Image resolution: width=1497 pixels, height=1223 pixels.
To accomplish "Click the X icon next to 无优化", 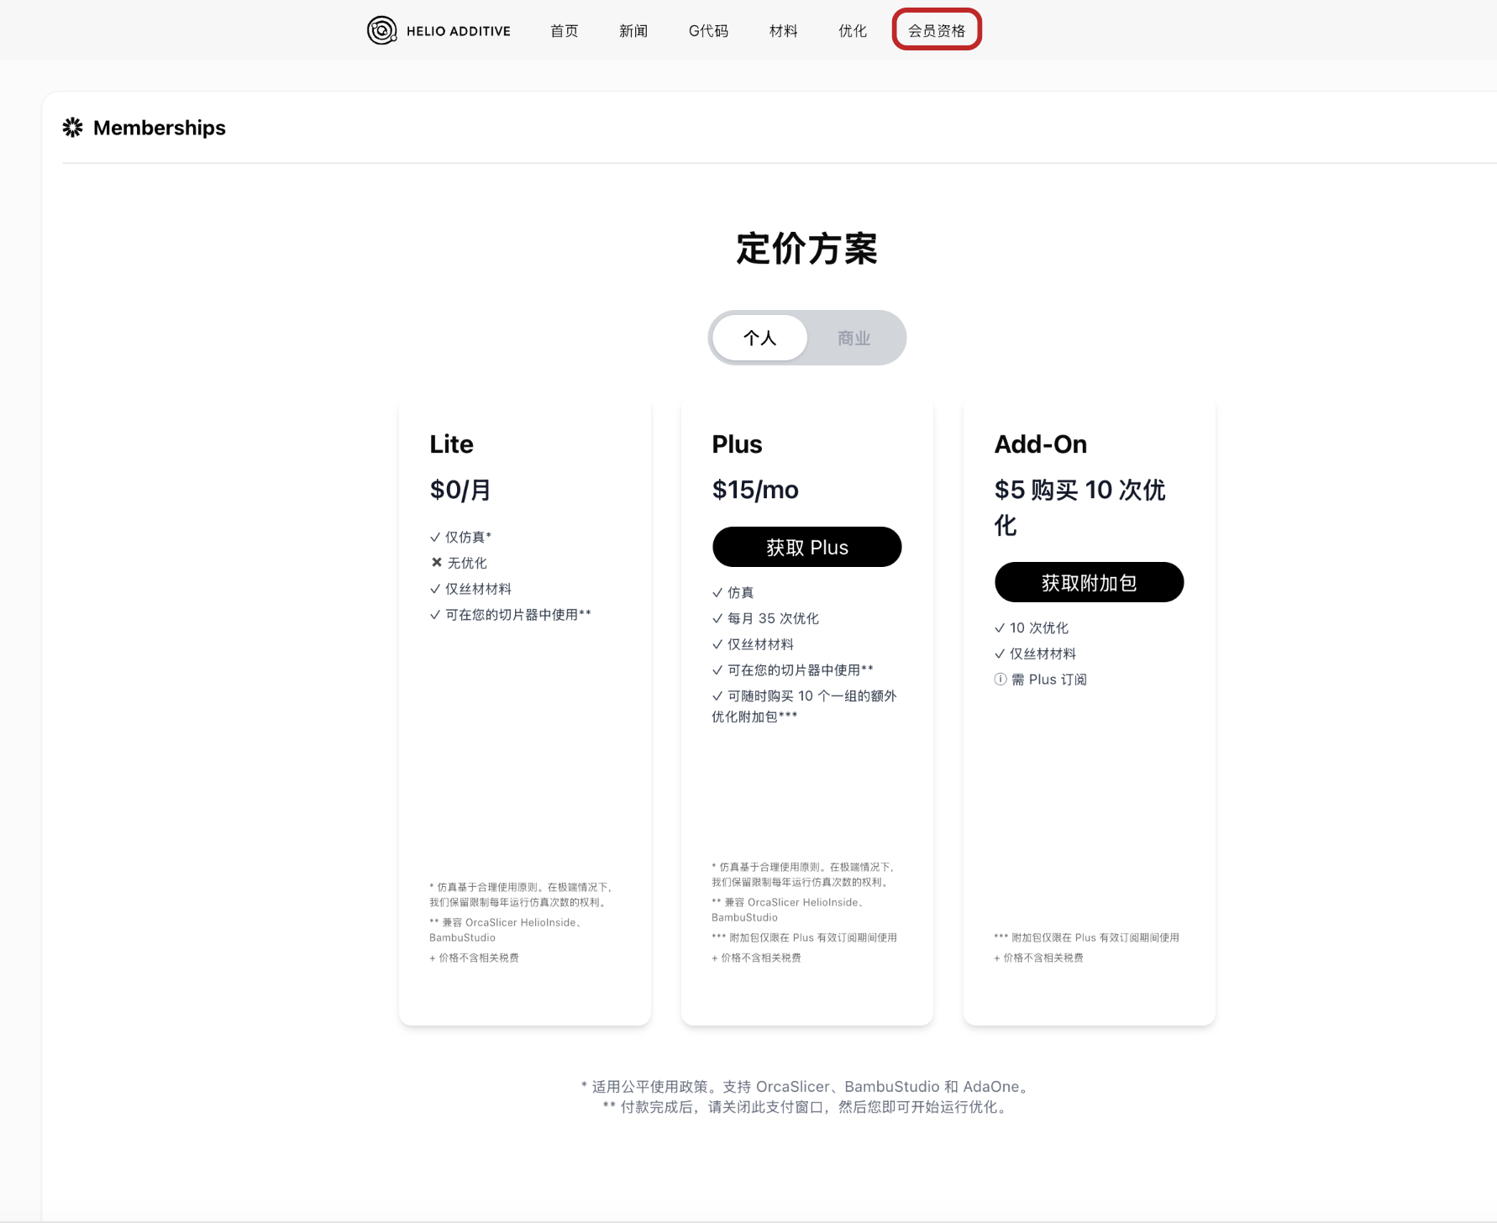I will 436,563.
